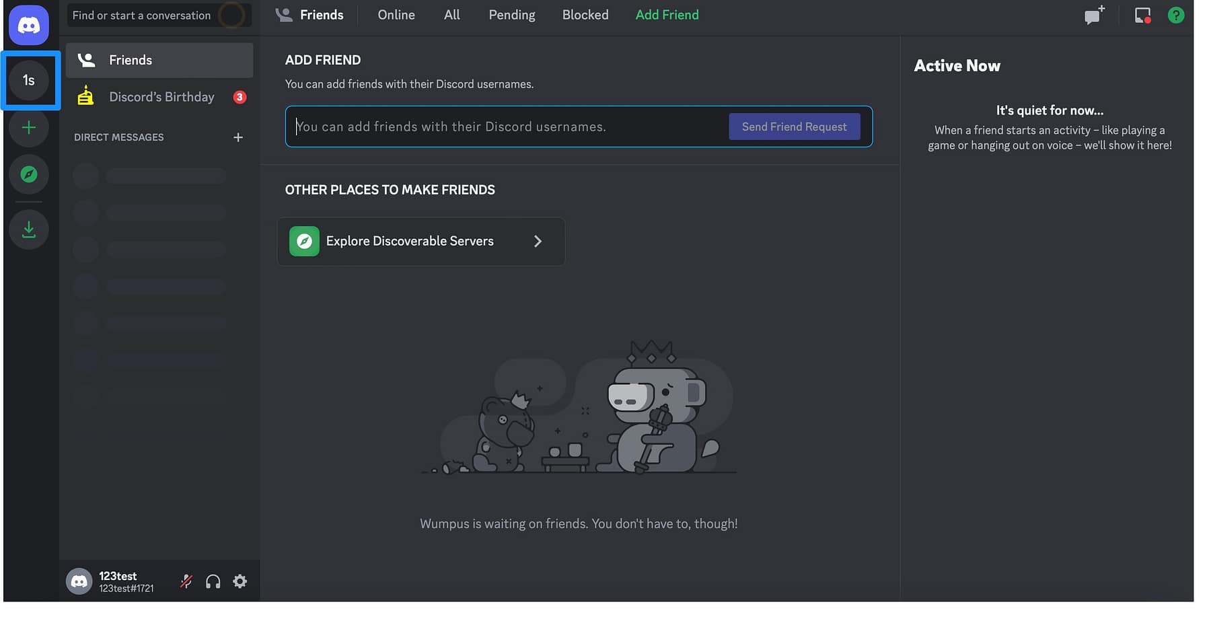Screen dimensions: 1211x619
Task: Open User Settings with the gear icon
Action: tap(240, 581)
